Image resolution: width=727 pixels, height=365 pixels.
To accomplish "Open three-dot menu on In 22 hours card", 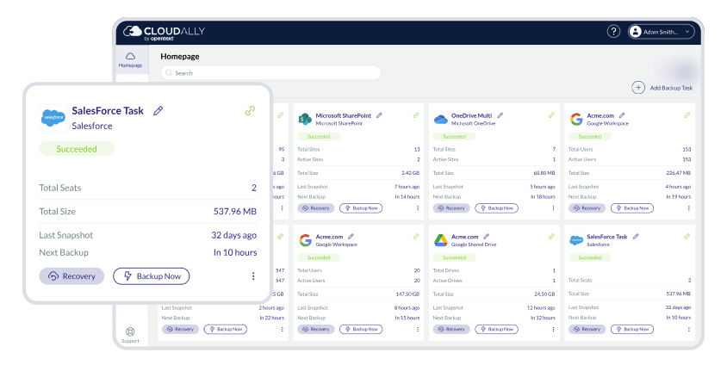I will click(x=282, y=330).
